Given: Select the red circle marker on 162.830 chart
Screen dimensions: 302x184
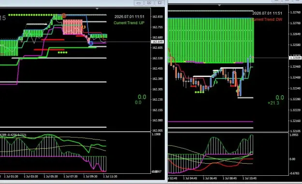Looking at the screenshot, I should pos(64,15).
